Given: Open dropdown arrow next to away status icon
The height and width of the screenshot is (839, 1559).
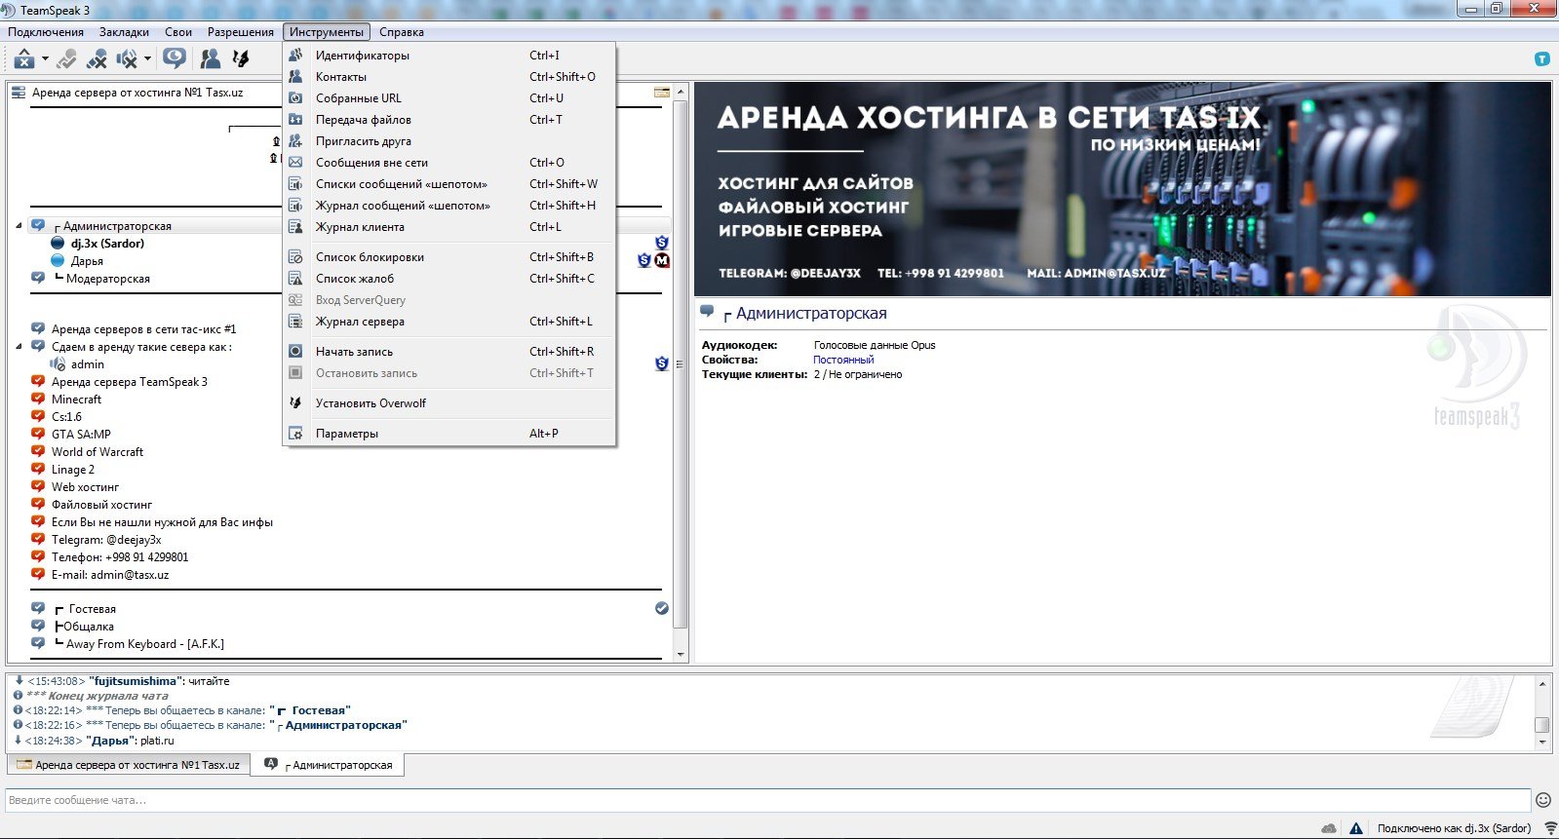Looking at the screenshot, I should [x=45, y=59].
